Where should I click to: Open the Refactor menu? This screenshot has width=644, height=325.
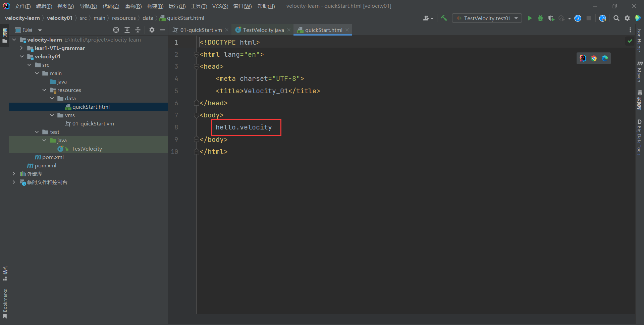pos(133,6)
